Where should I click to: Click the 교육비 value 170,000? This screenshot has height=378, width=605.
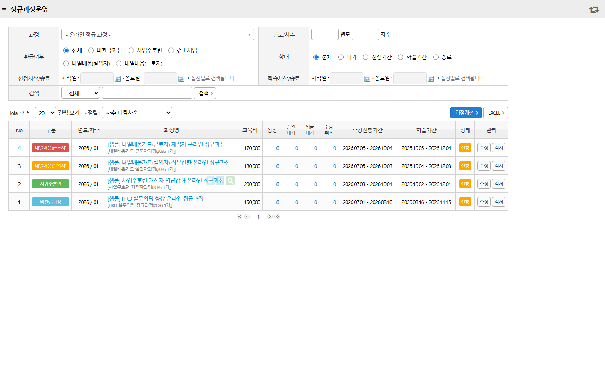[x=252, y=148]
